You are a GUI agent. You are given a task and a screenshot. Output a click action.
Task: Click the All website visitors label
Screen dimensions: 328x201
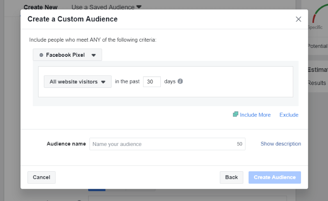pyautogui.click(x=74, y=82)
